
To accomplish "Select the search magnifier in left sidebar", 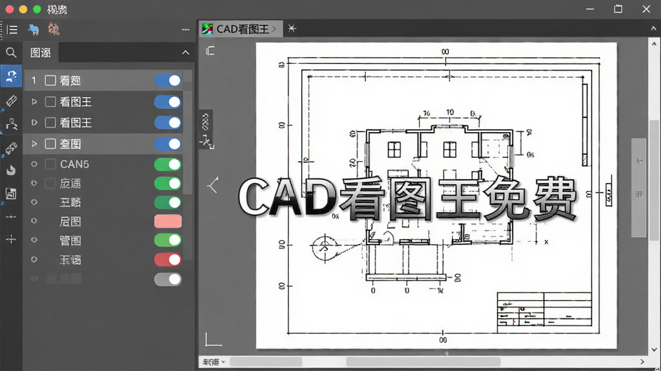I will [12, 53].
